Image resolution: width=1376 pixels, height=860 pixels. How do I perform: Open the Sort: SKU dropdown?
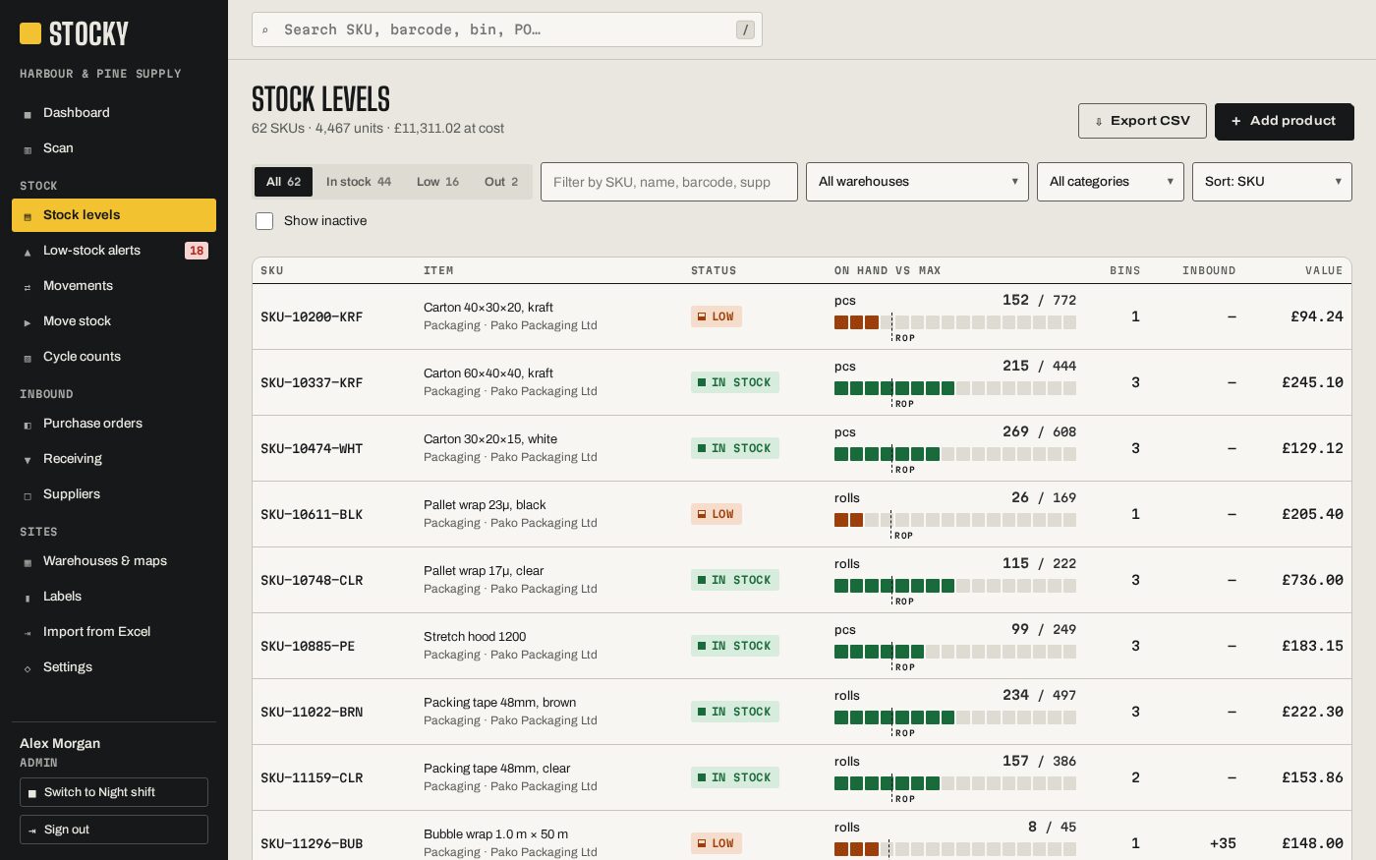(1272, 182)
